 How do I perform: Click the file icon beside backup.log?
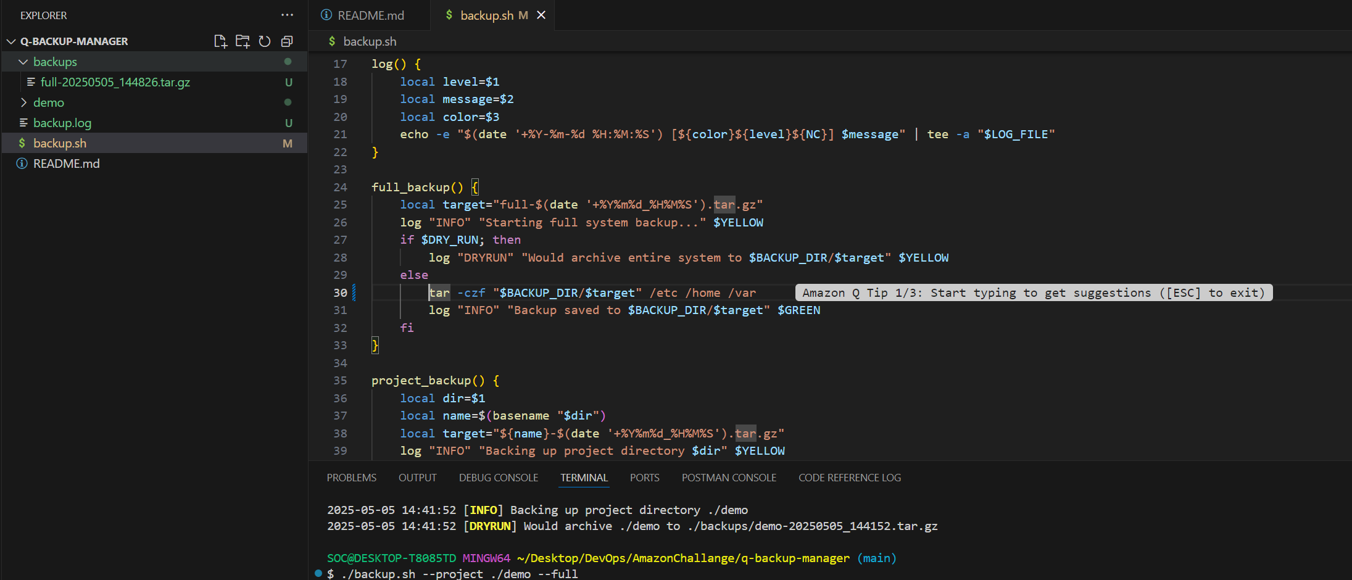23,123
